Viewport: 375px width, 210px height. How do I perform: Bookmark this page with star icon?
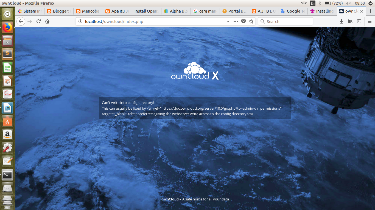[x=251, y=21]
